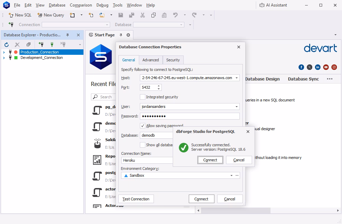342x224 pixels.
Task: Click Connect in the success message dialog
Action: pyautogui.click(x=210, y=160)
